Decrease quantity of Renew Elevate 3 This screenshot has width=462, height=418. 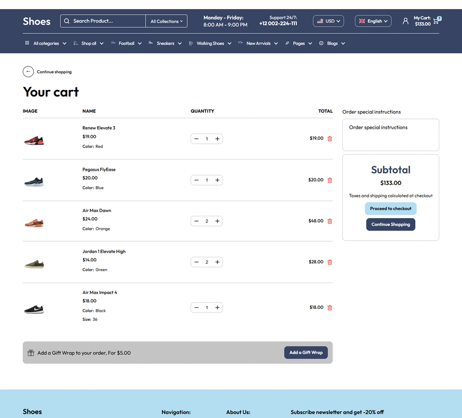(196, 139)
